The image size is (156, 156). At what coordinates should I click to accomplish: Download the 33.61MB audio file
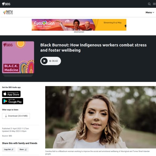(x=16, y=116)
